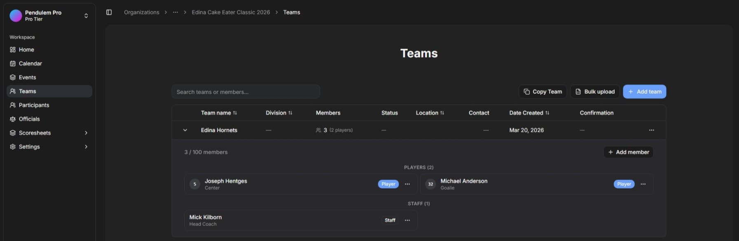Click the STAFF (1) section label
This screenshot has width=739, height=241.
419,204
